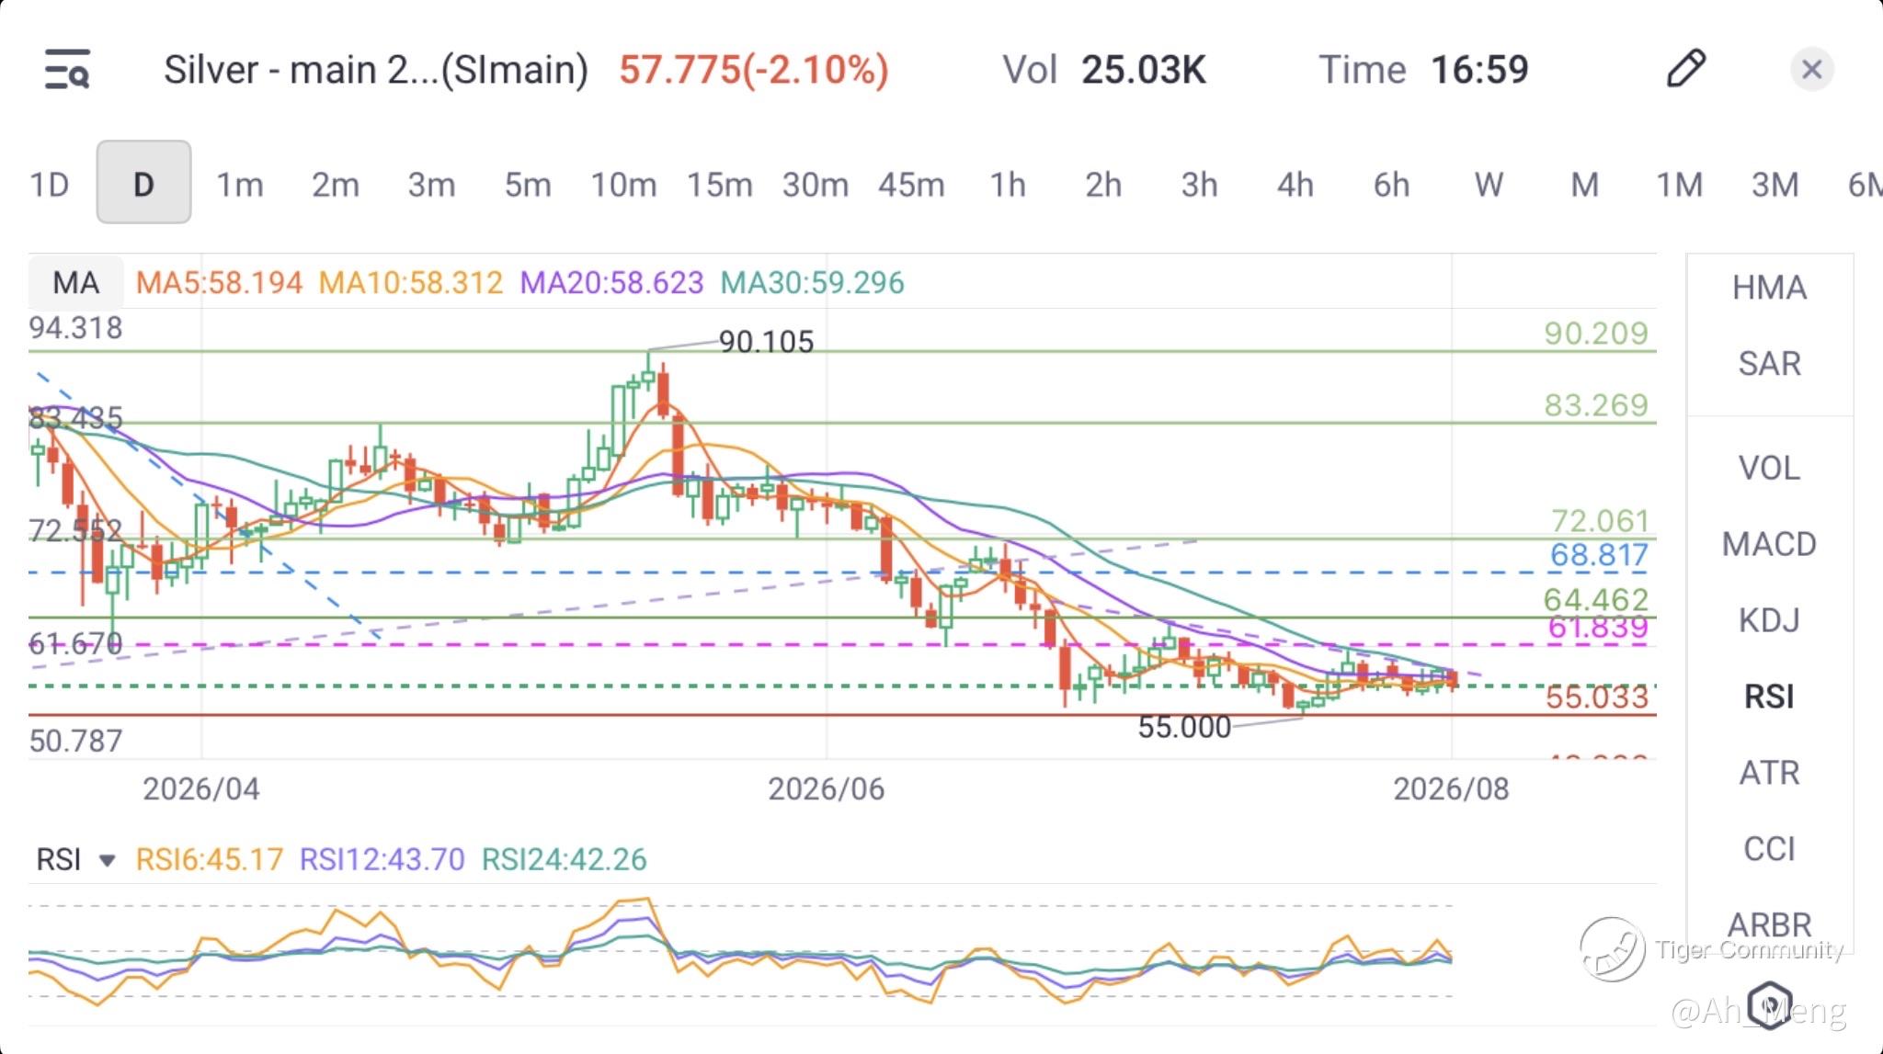Tap the MA30:59.296 value
The height and width of the screenshot is (1054, 1883).
[812, 283]
